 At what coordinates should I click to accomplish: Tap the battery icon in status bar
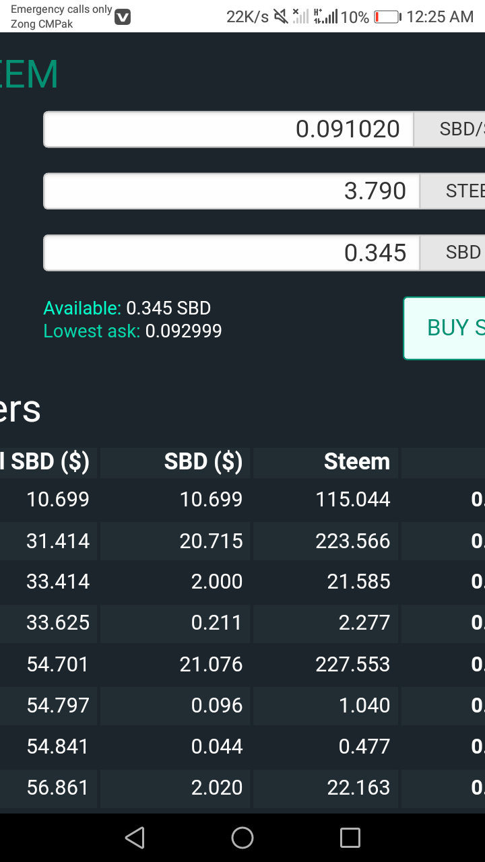coord(387,17)
